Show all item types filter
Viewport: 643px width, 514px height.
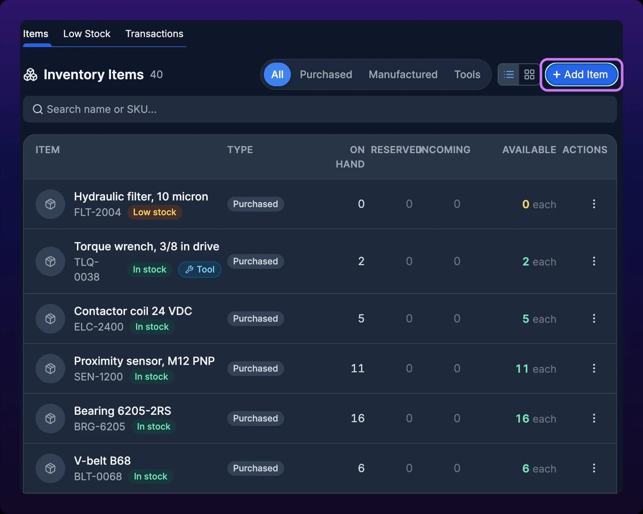coord(277,75)
